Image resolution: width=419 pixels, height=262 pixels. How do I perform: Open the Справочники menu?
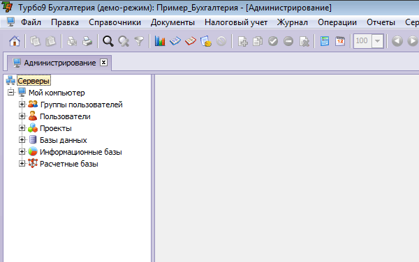[x=115, y=22]
